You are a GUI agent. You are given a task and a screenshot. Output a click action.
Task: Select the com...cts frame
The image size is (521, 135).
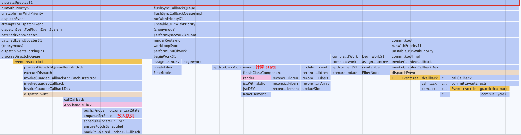(430, 89)
